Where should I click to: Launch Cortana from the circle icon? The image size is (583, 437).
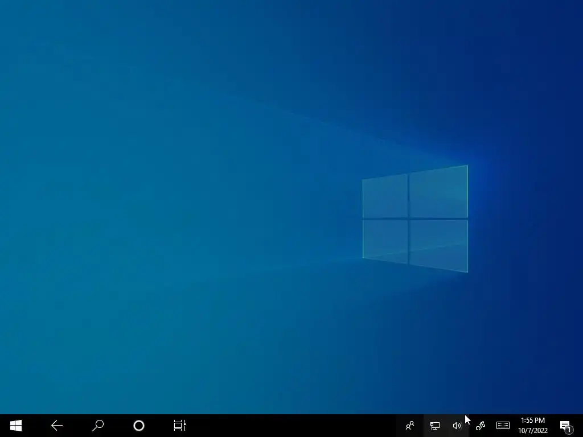tap(139, 426)
